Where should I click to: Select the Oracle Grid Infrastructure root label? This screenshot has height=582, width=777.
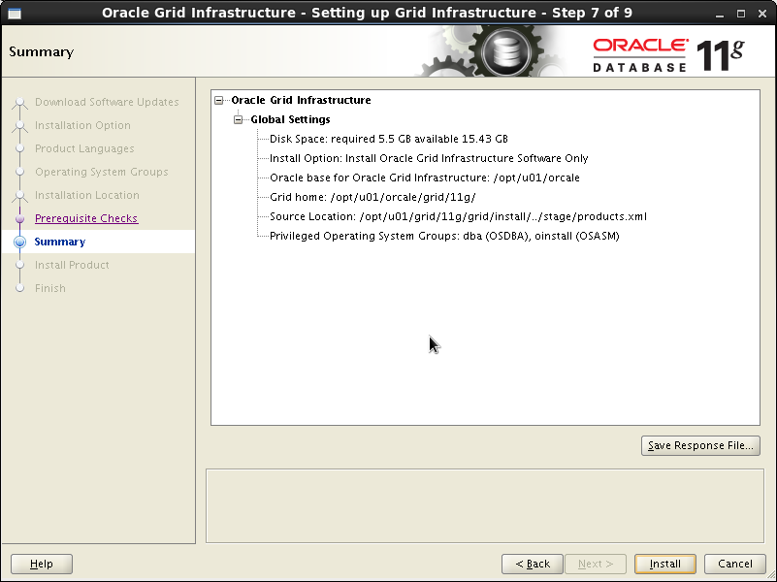click(x=301, y=100)
